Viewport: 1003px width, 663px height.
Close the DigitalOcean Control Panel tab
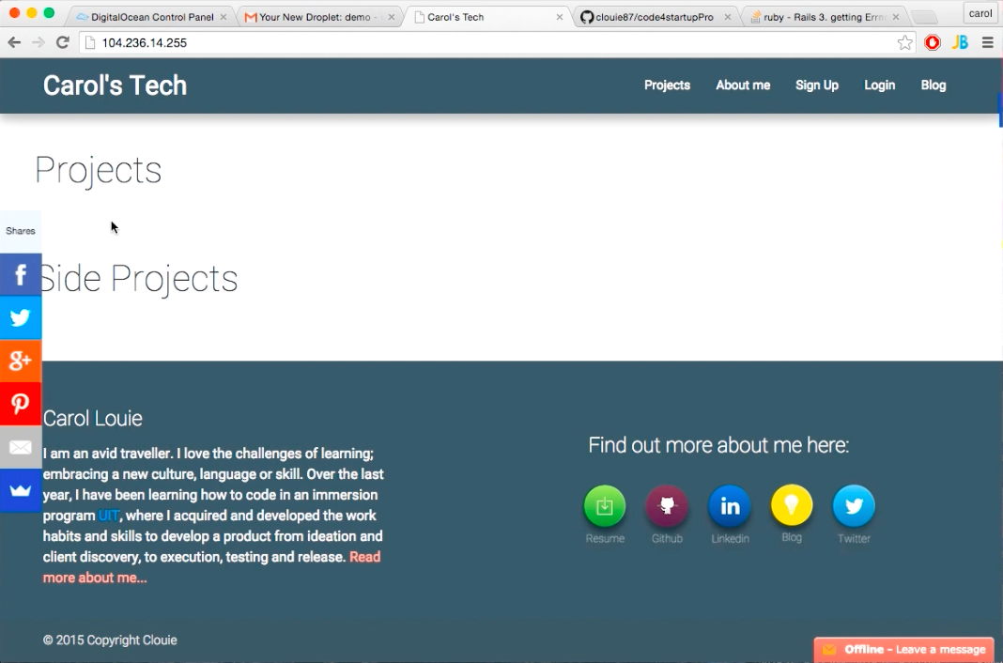224,17
